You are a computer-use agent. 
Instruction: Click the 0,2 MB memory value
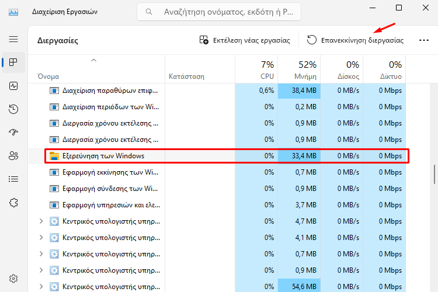click(306, 107)
